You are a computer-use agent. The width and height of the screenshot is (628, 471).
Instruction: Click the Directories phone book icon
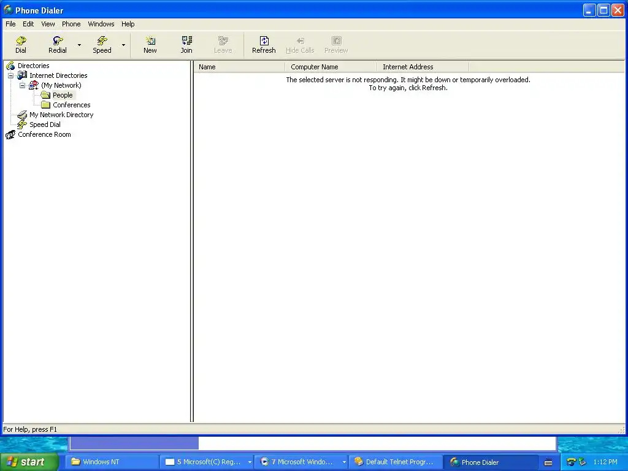click(10, 66)
